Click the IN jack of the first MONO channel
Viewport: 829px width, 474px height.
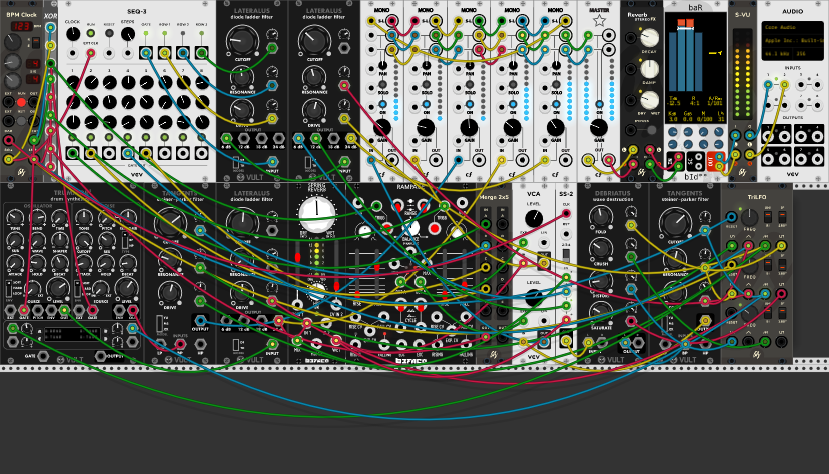click(x=371, y=160)
